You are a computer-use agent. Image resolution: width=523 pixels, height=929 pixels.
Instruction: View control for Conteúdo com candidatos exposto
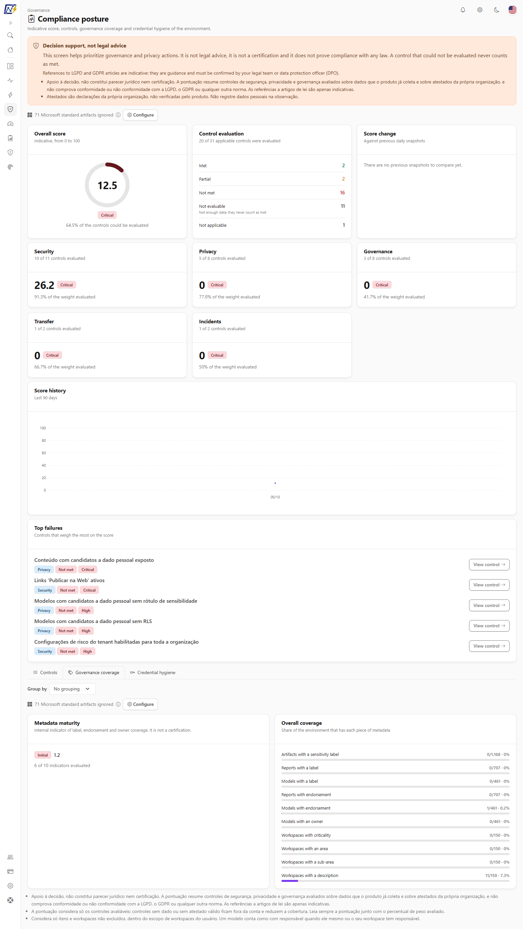coord(489,565)
